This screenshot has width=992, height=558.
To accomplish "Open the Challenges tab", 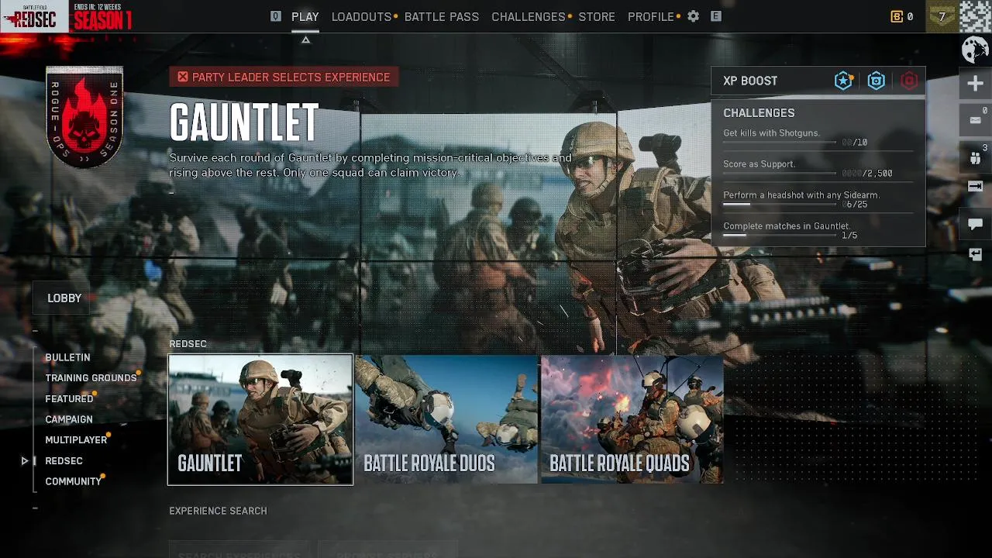I will click(529, 16).
